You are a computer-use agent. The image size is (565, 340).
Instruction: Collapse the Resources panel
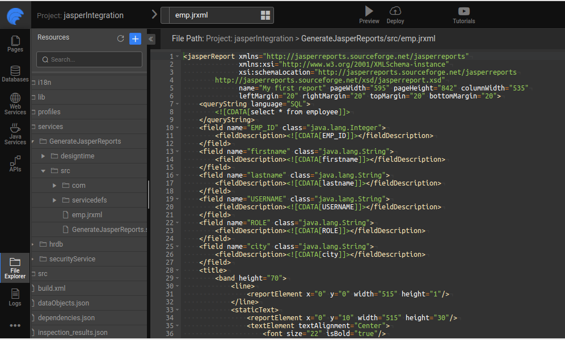[151, 39]
